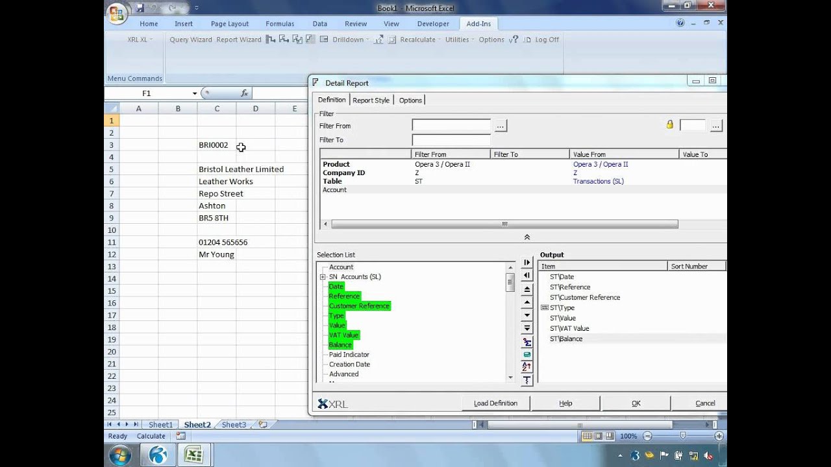Click the insert function fx icon
Screen dimensions: 831x467
click(x=244, y=93)
